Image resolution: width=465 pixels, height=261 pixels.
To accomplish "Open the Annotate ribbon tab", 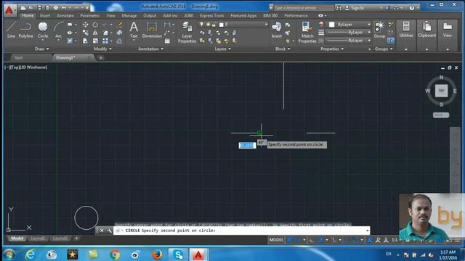I will [65, 15].
